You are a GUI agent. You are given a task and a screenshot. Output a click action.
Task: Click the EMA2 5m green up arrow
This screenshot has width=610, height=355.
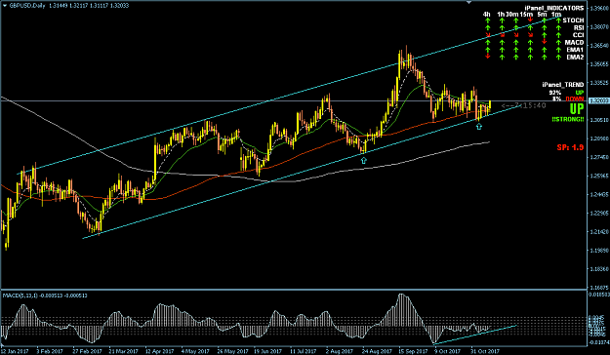[x=545, y=57]
